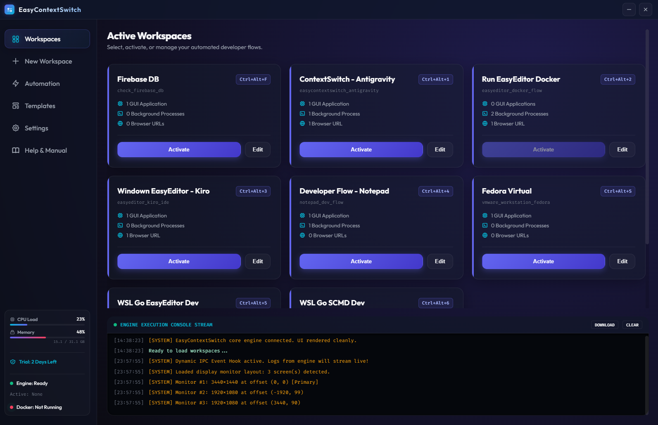Click Antigravity card GUI Application chip icon
The height and width of the screenshot is (425, 658).
tap(302, 104)
